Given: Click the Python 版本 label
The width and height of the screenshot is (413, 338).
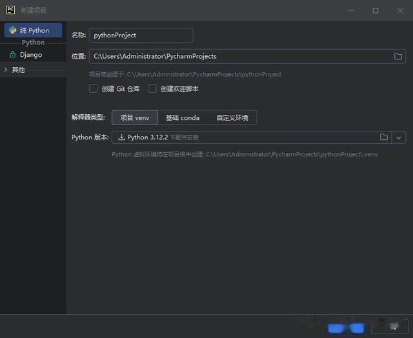Looking at the screenshot, I should 90,137.
